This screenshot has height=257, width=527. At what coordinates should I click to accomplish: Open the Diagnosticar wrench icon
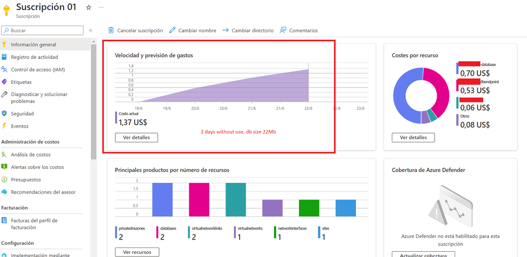pos(4,94)
